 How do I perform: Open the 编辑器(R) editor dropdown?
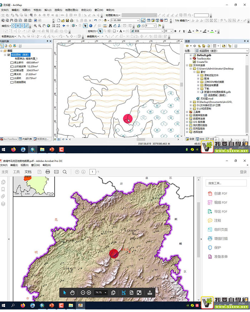pyautogui.click(x=93, y=36)
